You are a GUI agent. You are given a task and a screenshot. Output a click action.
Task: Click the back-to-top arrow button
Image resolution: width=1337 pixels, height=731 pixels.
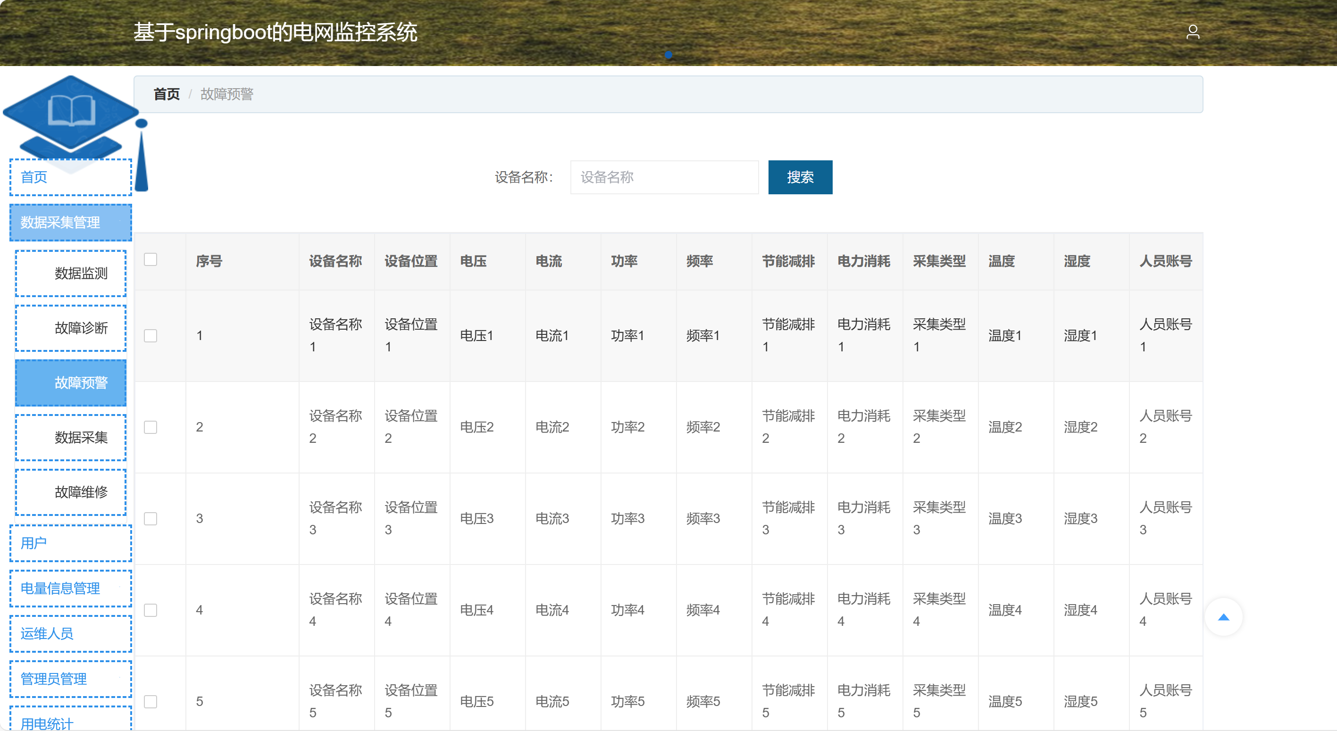(x=1223, y=617)
